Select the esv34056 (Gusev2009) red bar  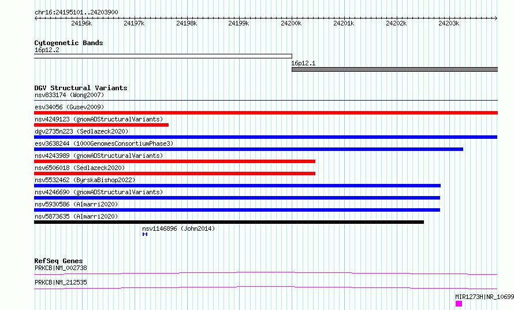click(x=266, y=113)
